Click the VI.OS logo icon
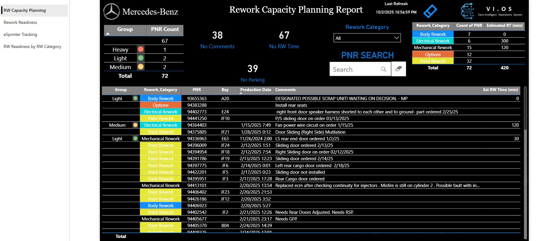The width and height of the screenshot is (559, 241). (467, 11)
